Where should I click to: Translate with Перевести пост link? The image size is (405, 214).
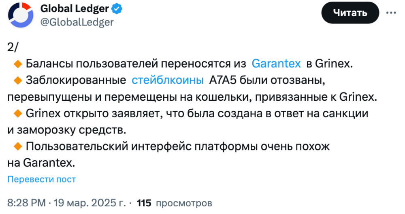(42, 179)
